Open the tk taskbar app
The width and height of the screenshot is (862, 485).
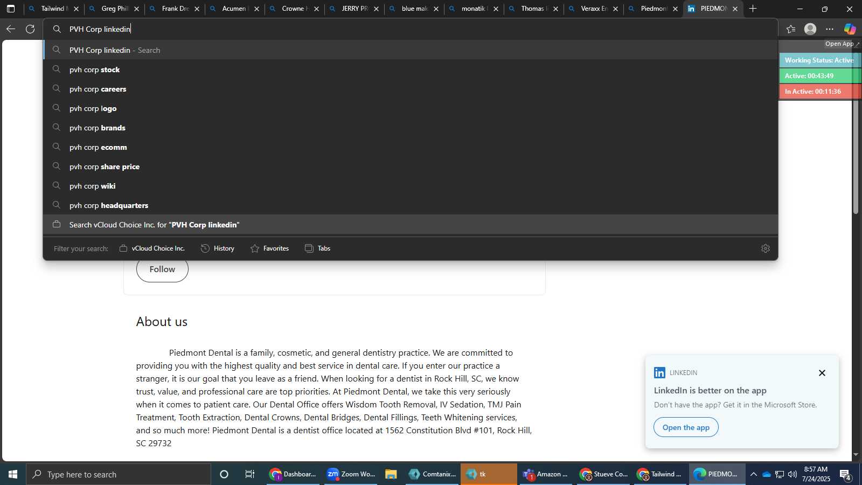coord(489,474)
